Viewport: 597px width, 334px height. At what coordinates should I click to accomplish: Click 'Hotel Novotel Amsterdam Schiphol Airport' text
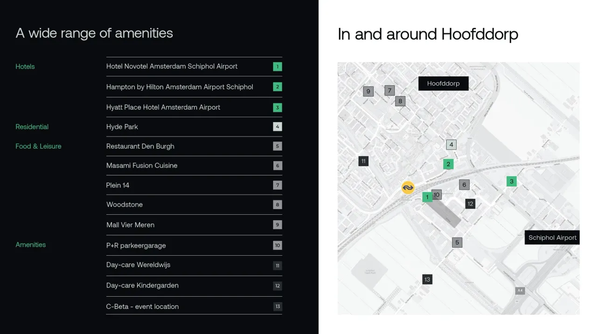coord(172,66)
